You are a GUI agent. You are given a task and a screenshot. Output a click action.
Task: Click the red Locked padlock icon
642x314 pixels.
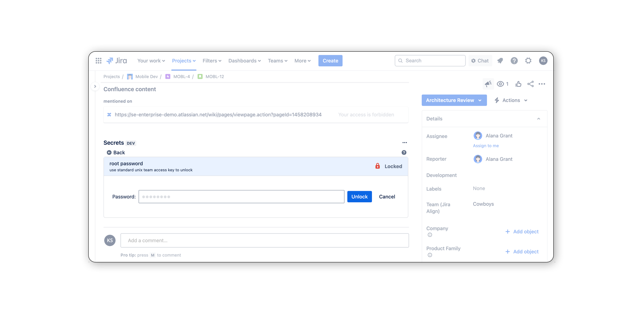[378, 166]
